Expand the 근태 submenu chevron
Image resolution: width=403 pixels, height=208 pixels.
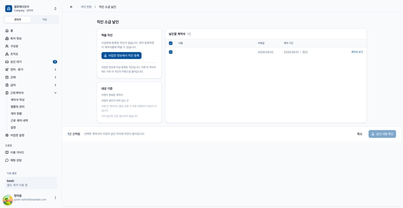point(55,77)
